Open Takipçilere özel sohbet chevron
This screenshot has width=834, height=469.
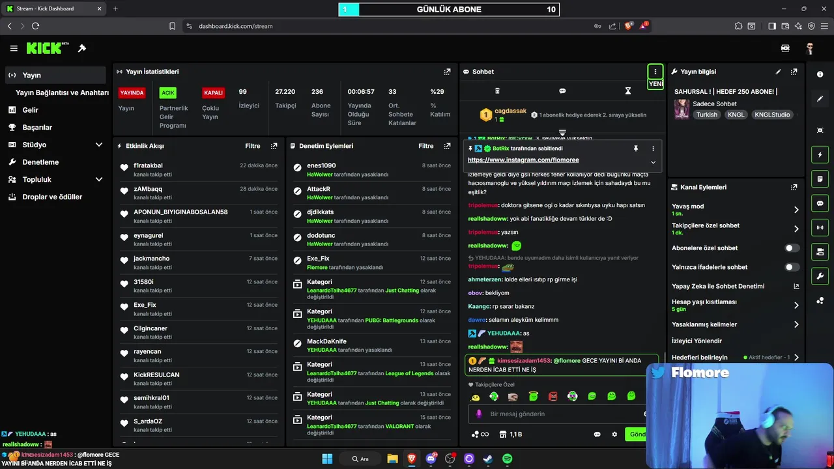[x=796, y=229]
